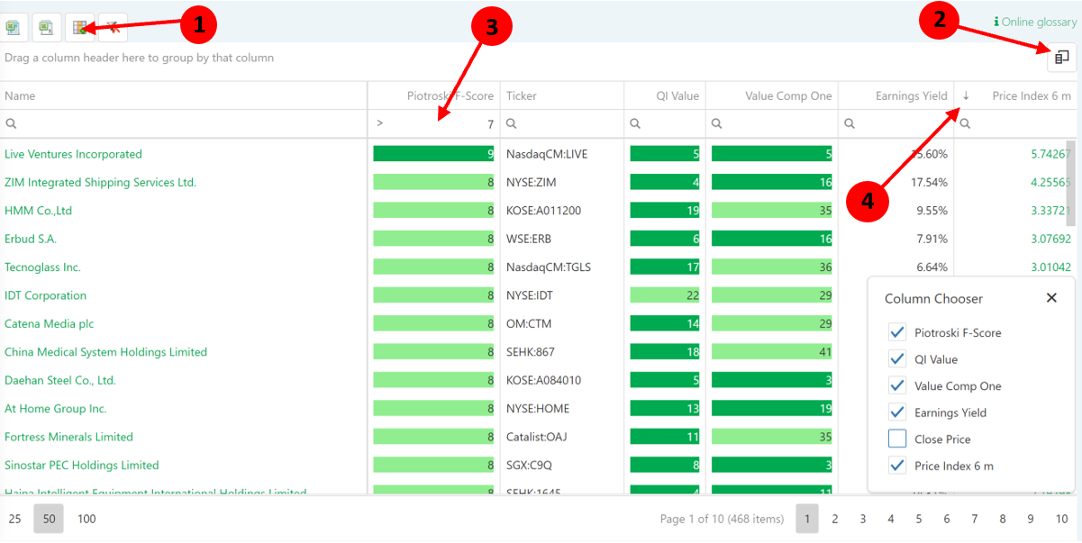Export data as CSV file

pyautogui.click(x=45, y=26)
